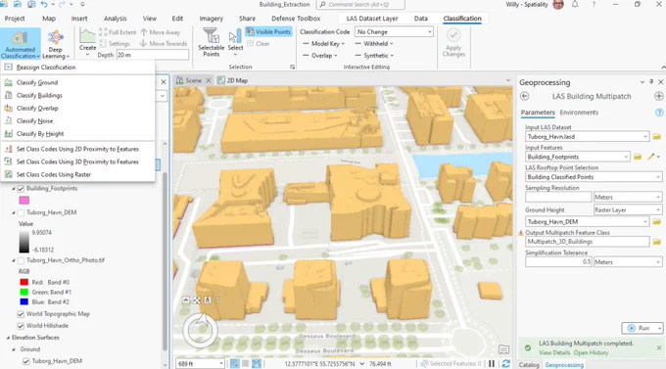This screenshot has height=369, width=666.
Task: Activate the Select tool
Action: 235,42
